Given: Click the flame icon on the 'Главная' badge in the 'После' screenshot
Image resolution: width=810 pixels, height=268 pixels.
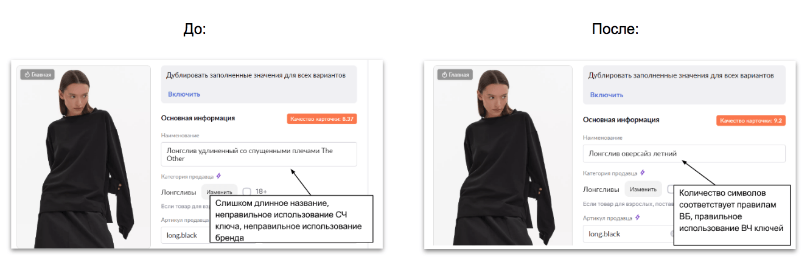Looking at the screenshot, I should [x=444, y=75].
